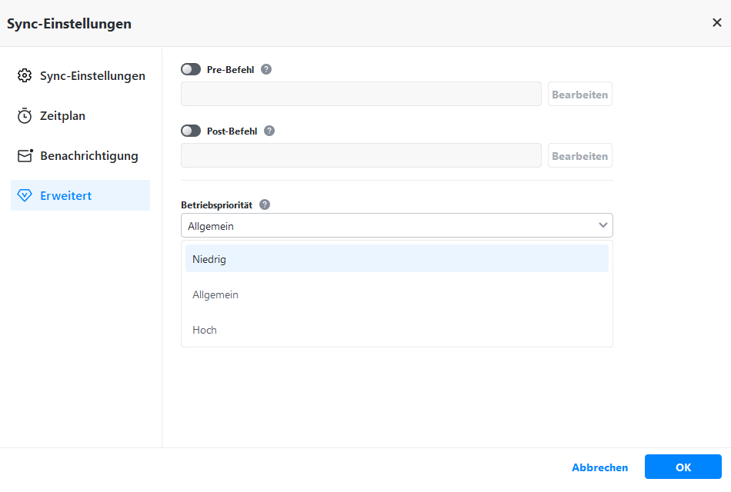This screenshot has width=731, height=492.
Task: Close the Sync-Einstellungen dialog with X
Action: 716,23
